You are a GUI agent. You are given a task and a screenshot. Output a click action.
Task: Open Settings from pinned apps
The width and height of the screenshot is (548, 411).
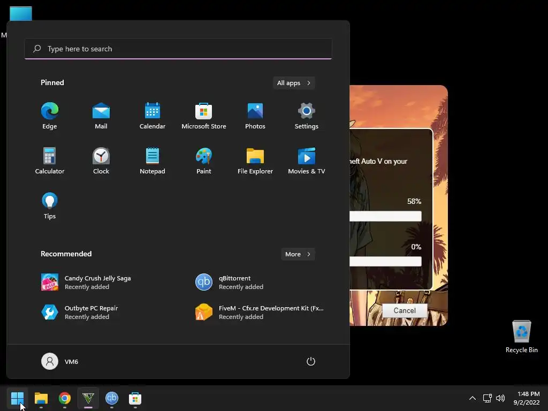pos(307,116)
